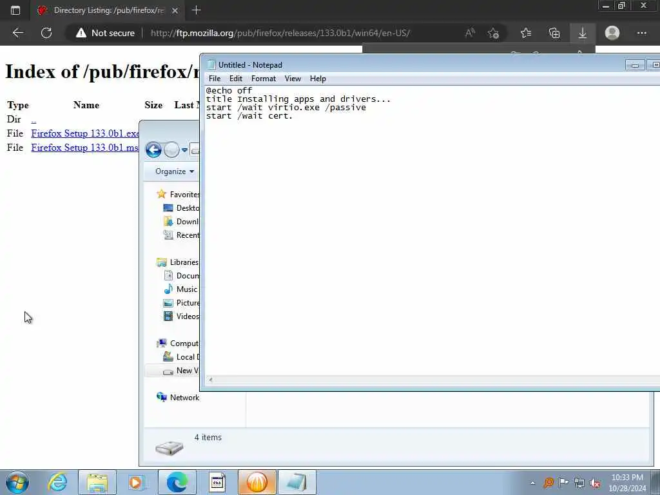Open the Firefox Setup 133.0b1.exe link
This screenshot has width=660, height=495.
[85, 133]
